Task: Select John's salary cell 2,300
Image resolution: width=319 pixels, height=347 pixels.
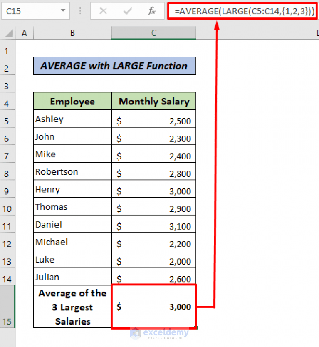Action: (x=154, y=136)
